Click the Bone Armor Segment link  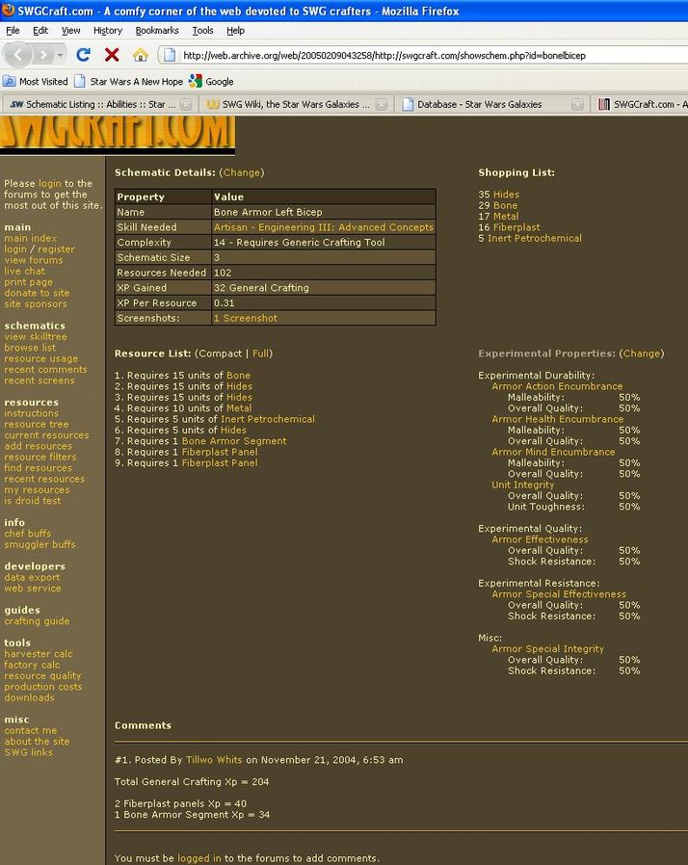[234, 441]
